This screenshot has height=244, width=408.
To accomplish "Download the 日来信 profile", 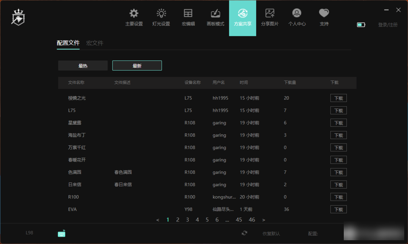I will click(x=338, y=185).
